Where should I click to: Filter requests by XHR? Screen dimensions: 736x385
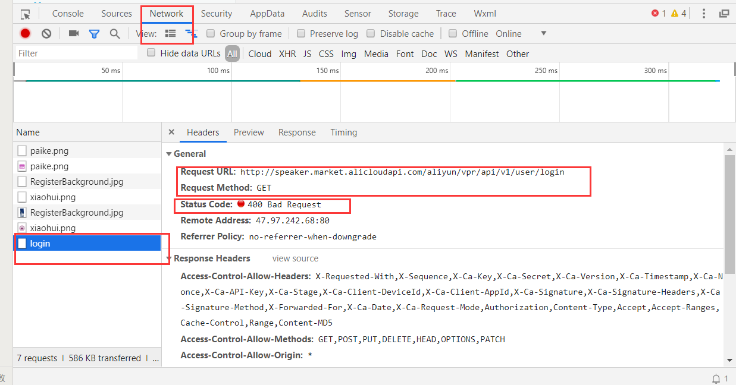coord(287,53)
